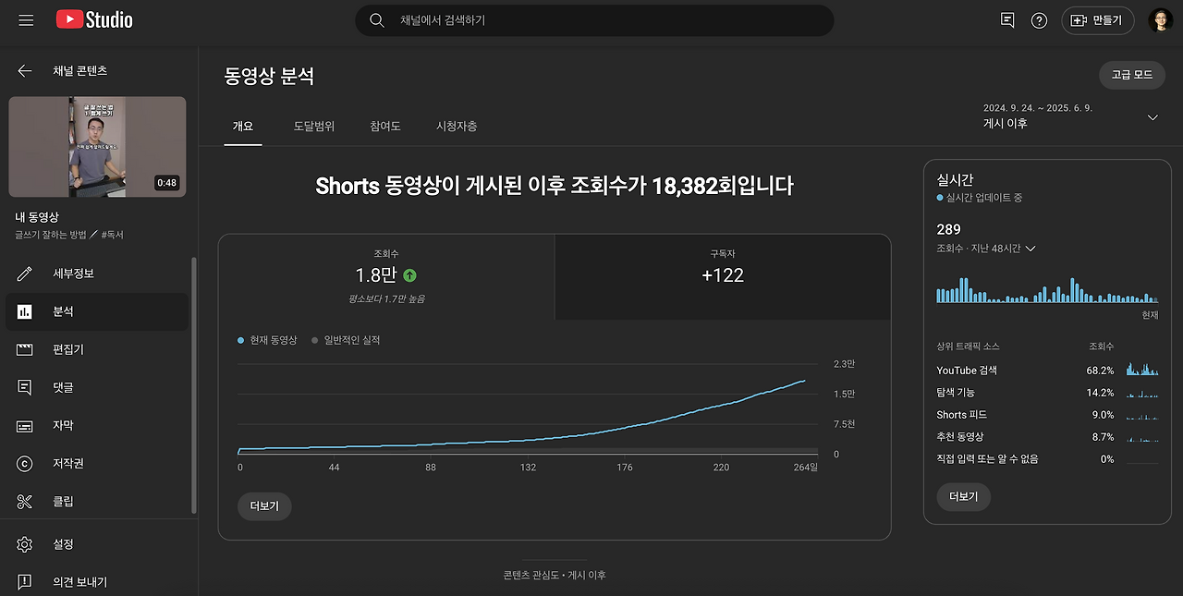1183x596 pixels.
Task: Click the feedback speech-bubble icon in top bar
Action: click(x=1006, y=19)
